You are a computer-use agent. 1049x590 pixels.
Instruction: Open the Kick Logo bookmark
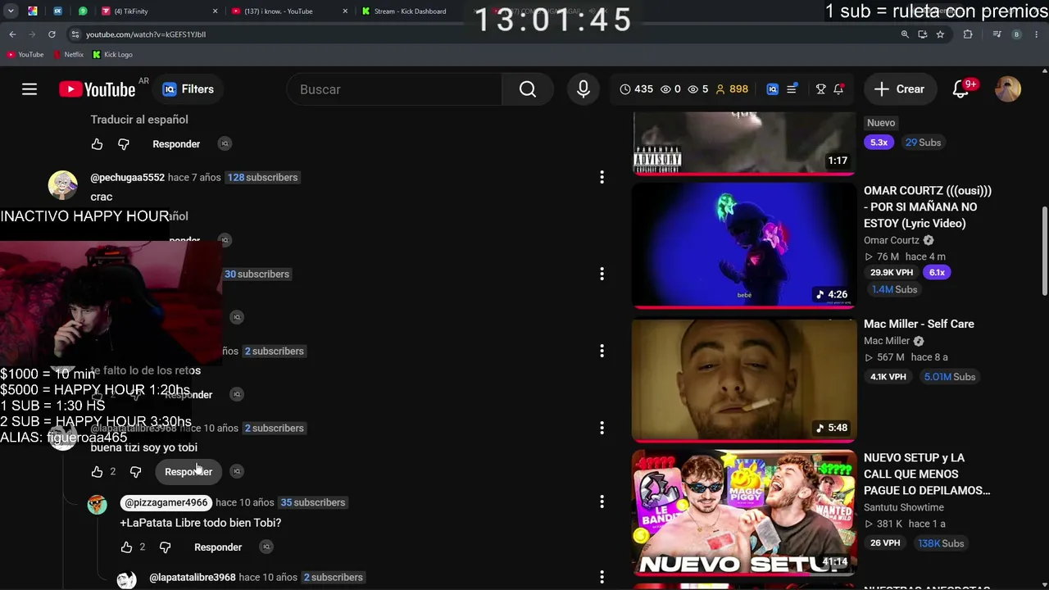click(112, 55)
